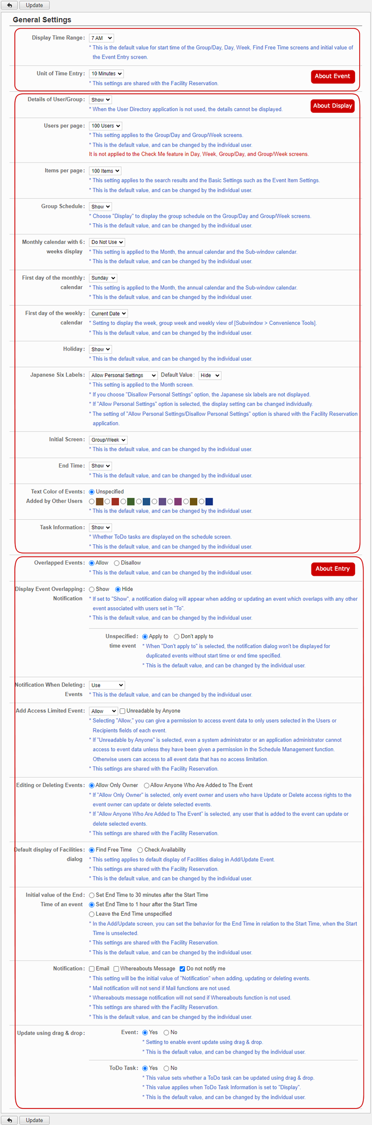Check the Unreadable by Anyone checkbox

pyautogui.click(x=123, y=711)
